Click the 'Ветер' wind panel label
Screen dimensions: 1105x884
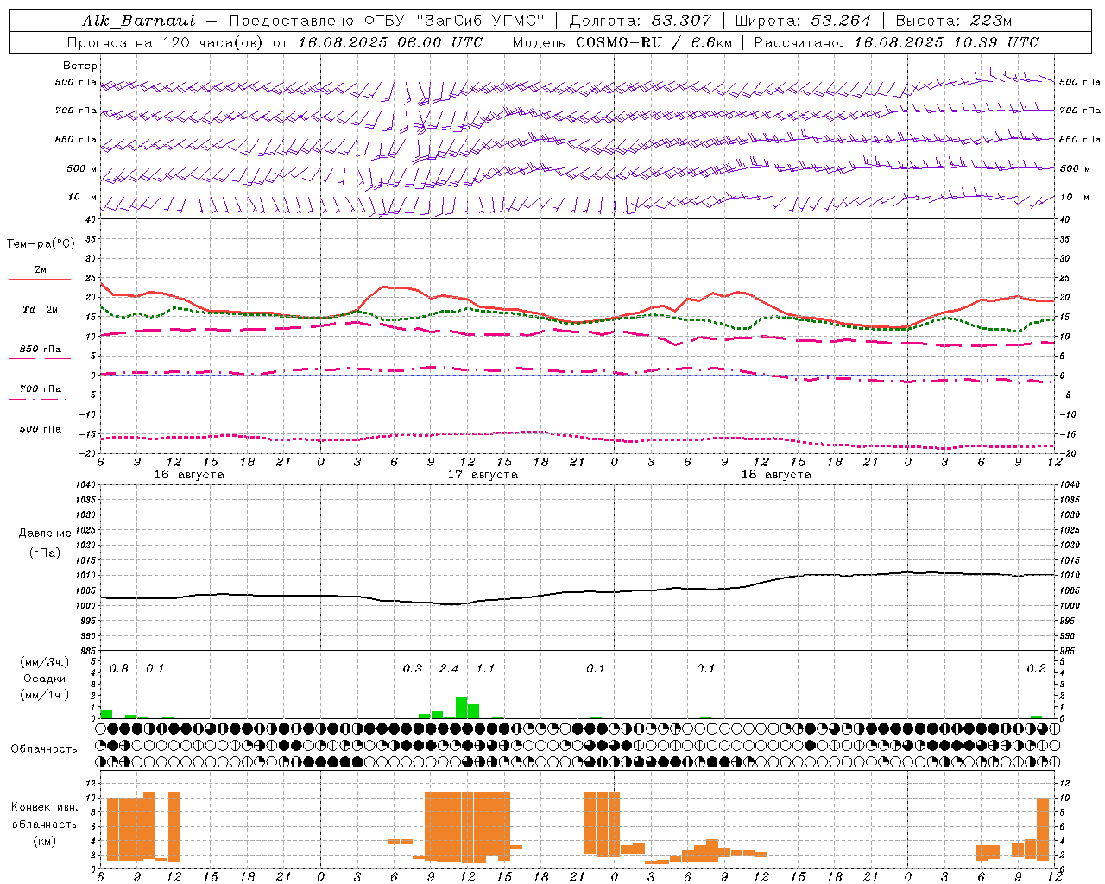click(x=80, y=66)
